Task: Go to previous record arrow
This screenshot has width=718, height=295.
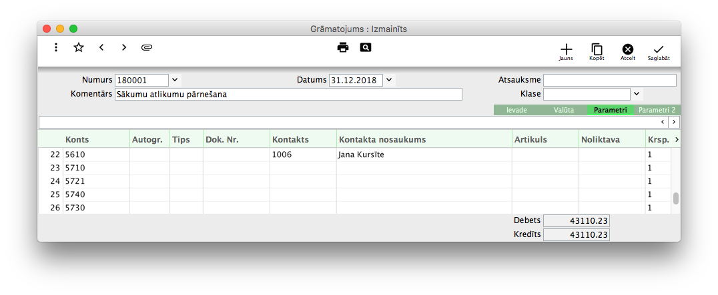Action: (101, 47)
